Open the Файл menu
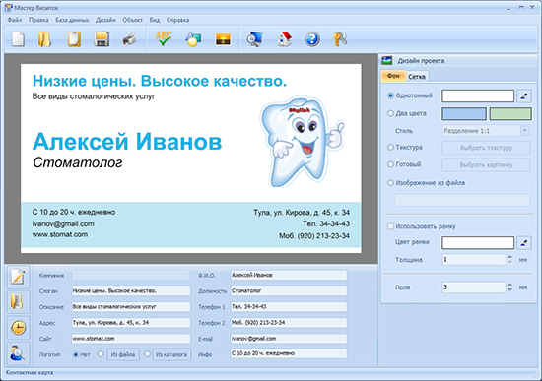 pyautogui.click(x=15, y=20)
